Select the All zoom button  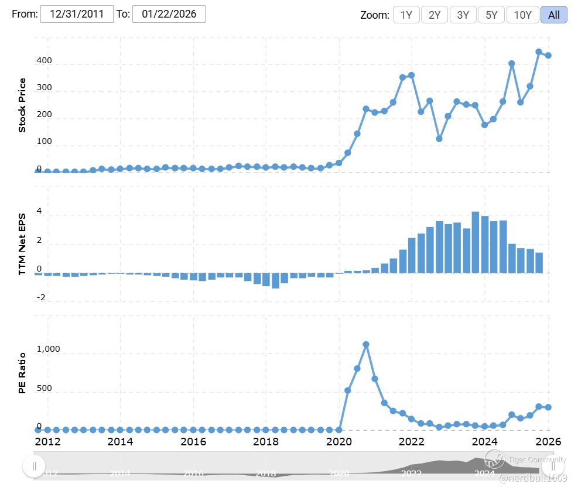[553, 15]
